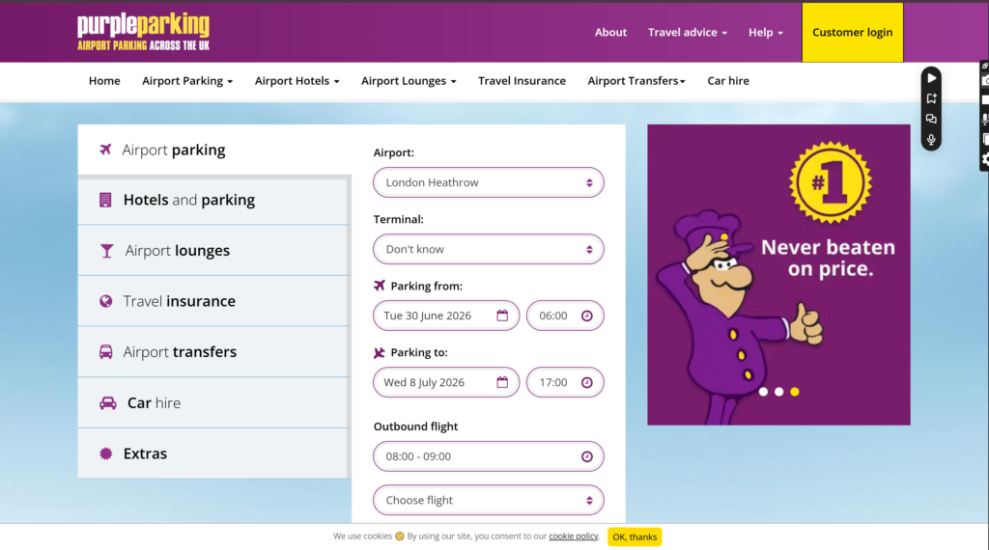Click the clock icon in the 06:00 field

(586, 316)
